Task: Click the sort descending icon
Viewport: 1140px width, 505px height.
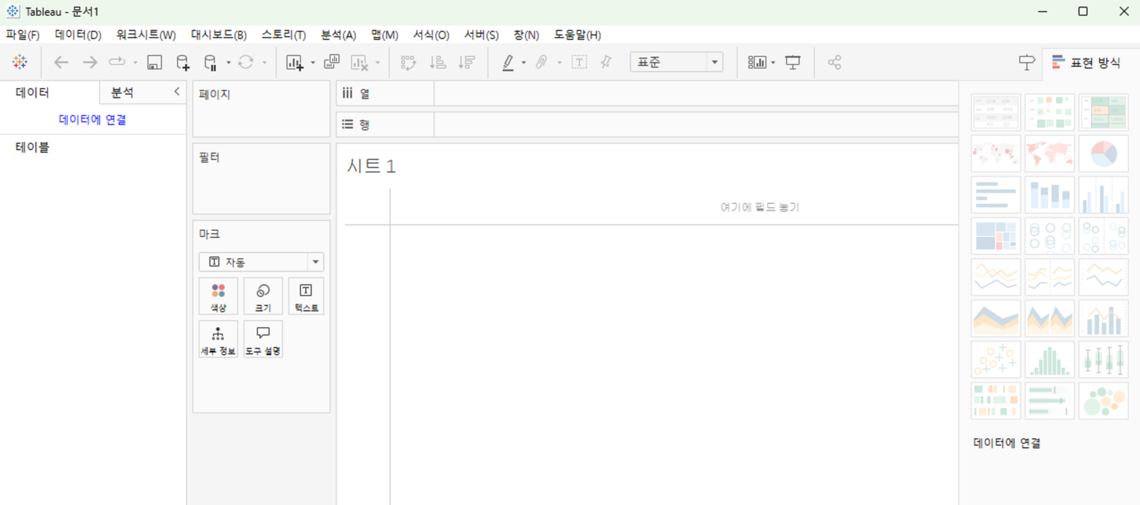Action: (467, 62)
